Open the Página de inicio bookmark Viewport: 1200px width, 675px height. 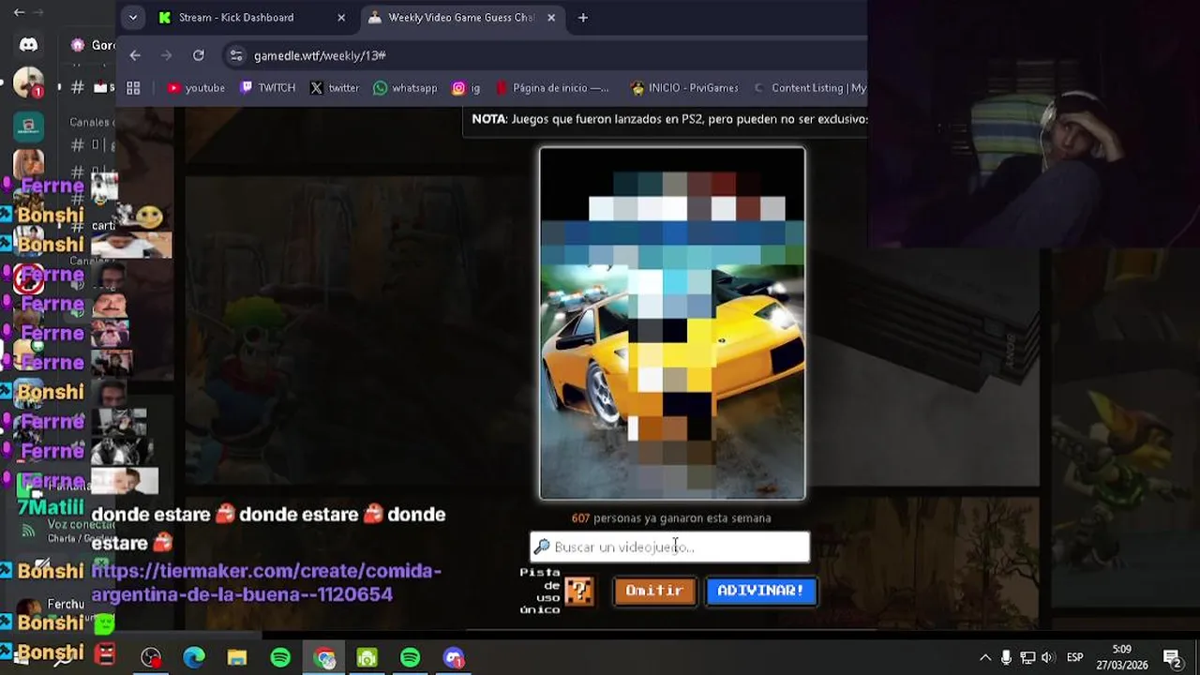point(552,88)
